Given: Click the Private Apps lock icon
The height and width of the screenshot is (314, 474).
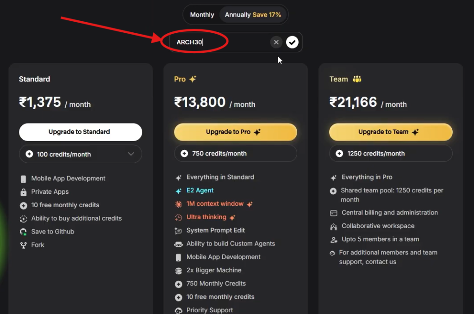Looking at the screenshot, I should pos(24,191).
